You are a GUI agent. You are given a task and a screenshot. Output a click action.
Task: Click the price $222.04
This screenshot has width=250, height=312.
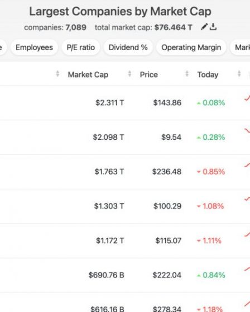(x=167, y=275)
